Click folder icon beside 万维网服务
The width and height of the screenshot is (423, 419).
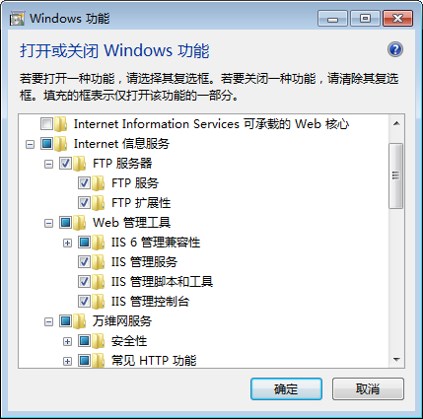click(x=79, y=321)
